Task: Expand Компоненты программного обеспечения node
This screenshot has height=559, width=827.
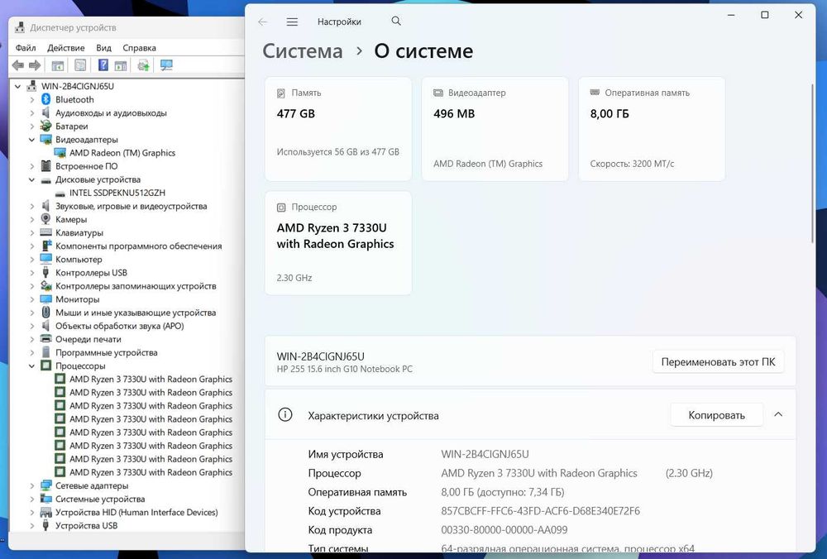Action: pos(31,246)
